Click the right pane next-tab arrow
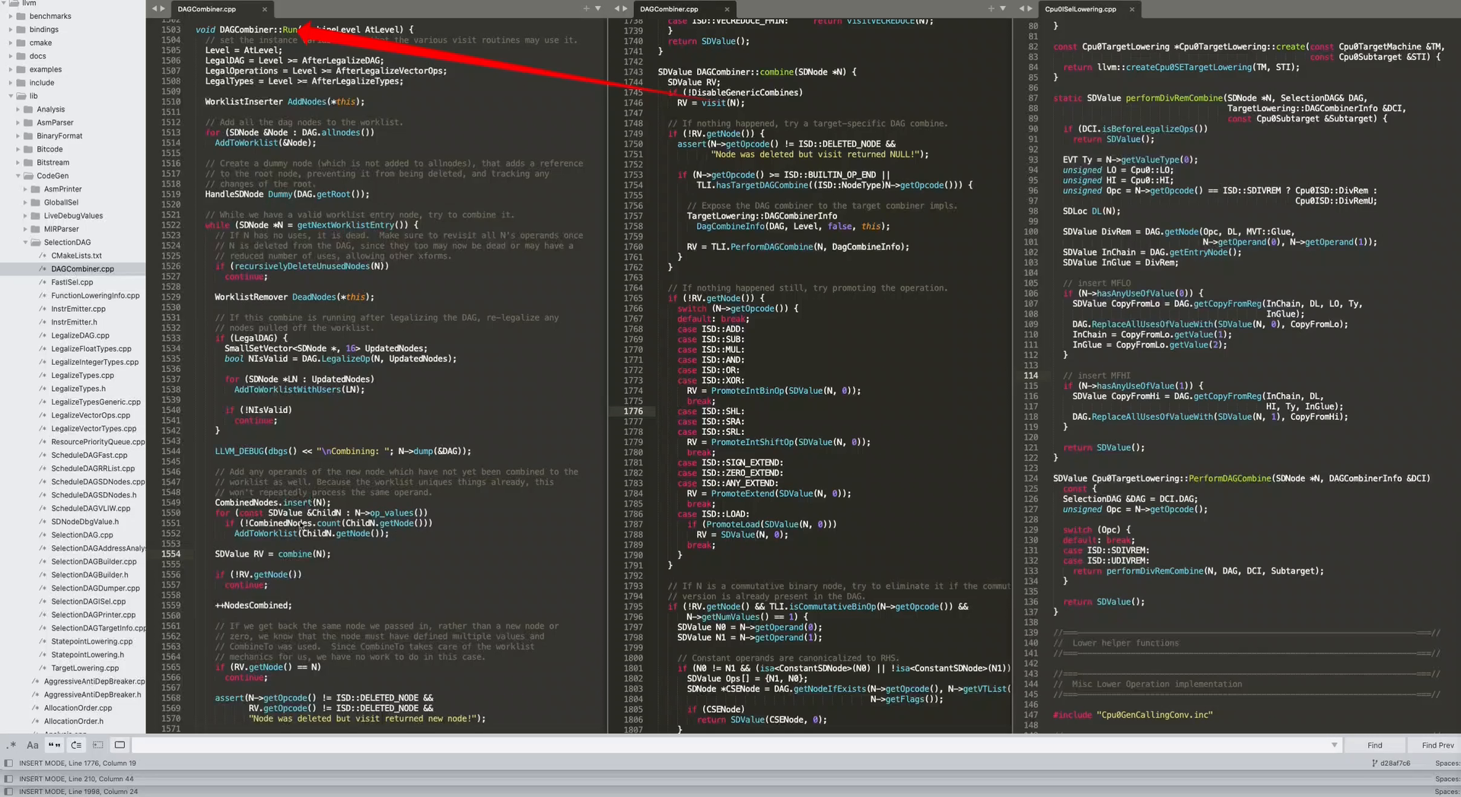Viewport: 1461px width, 797px height. point(1030,8)
